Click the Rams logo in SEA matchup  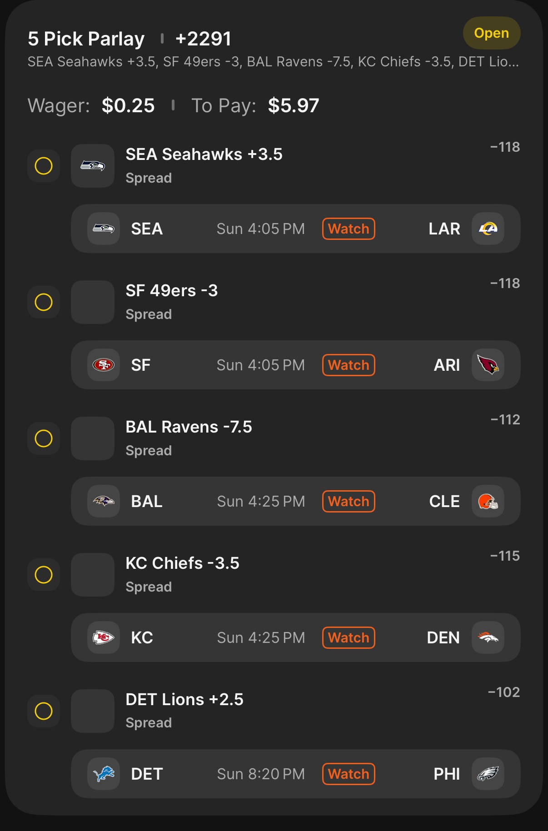(488, 229)
